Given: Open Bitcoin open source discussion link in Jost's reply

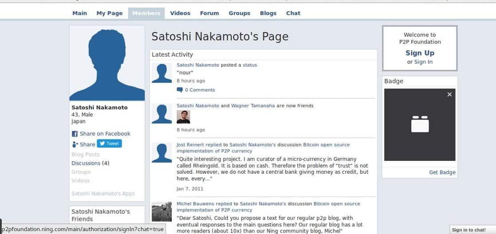Looking at the screenshot, I should pos(263,148).
